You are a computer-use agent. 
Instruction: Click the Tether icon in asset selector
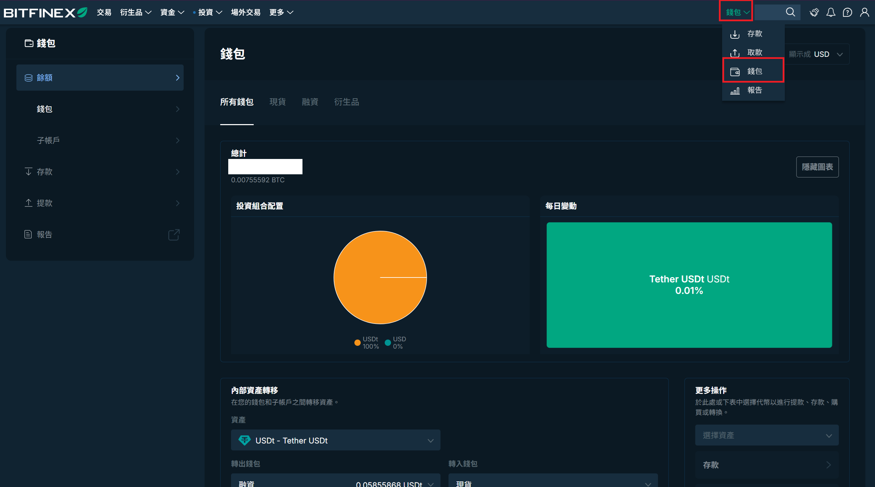(245, 440)
